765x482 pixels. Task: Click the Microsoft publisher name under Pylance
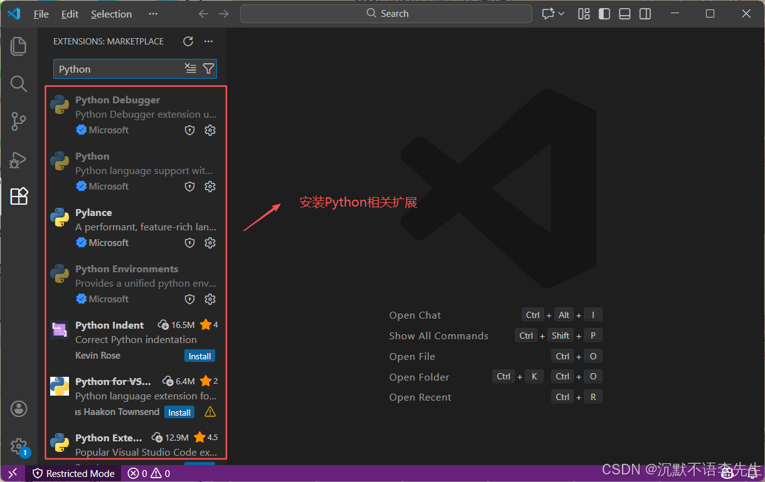[x=108, y=243]
